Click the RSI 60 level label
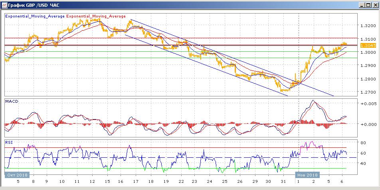This screenshot has width=380, height=190. (x=363, y=153)
